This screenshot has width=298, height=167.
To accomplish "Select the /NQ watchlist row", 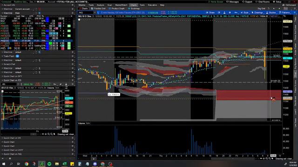I will [x=36, y=41].
